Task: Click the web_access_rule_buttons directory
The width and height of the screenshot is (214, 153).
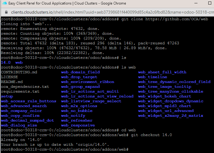Action: point(29,101)
